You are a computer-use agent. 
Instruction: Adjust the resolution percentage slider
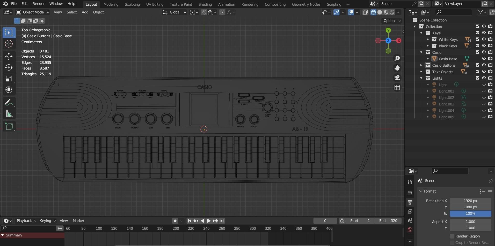point(470,213)
